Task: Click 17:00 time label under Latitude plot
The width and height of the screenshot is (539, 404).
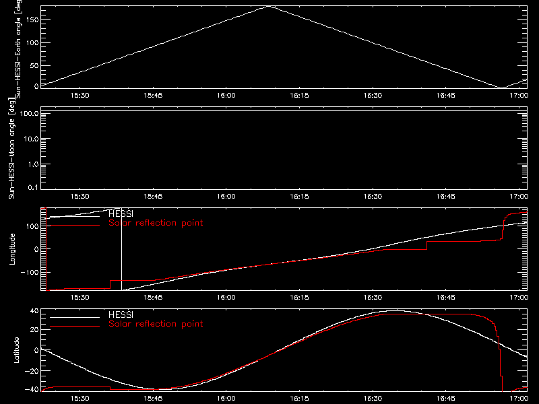Action: (x=519, y=398)
